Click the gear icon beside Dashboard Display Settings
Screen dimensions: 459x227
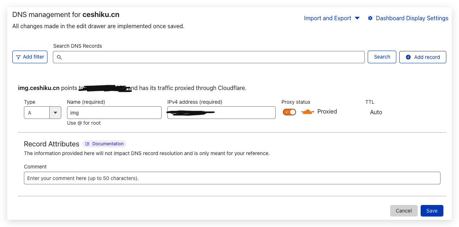370,18
